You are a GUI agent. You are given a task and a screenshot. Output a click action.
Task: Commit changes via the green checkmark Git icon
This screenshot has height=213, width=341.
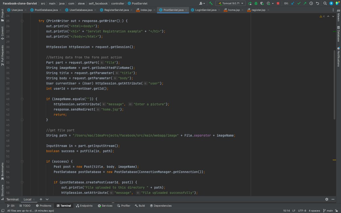pyautogui.click(x=299, y=3)
